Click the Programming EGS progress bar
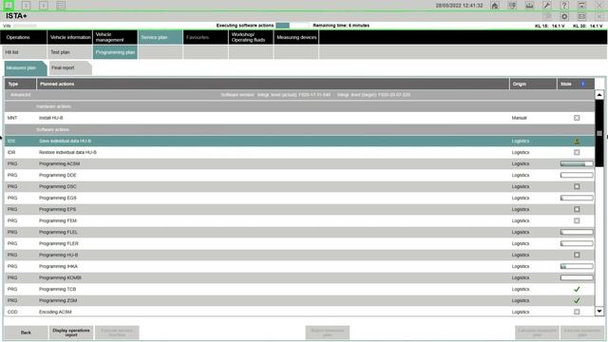 point(577,198)
